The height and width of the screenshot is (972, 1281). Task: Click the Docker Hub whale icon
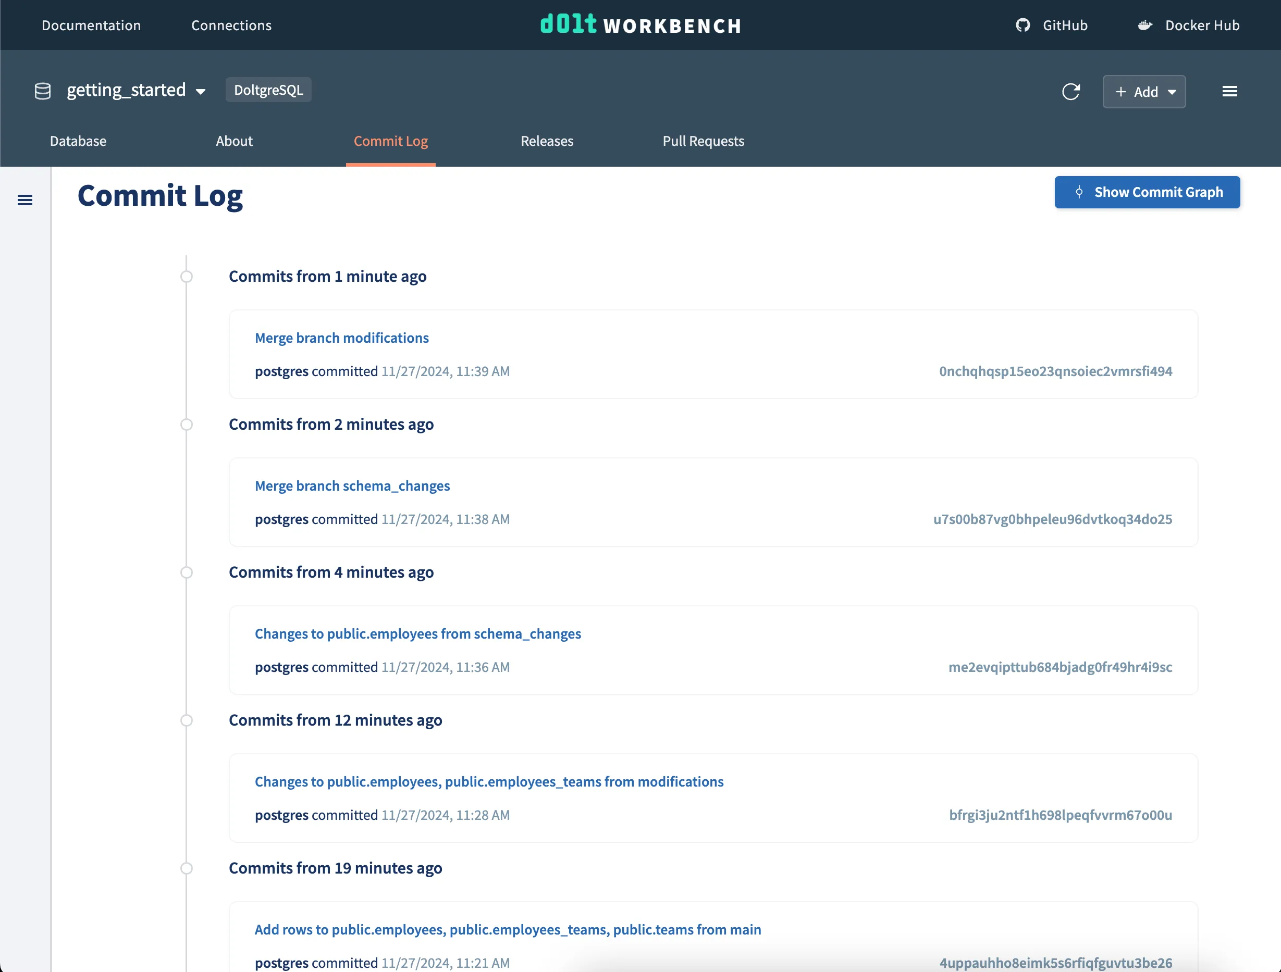(1145, 25)
